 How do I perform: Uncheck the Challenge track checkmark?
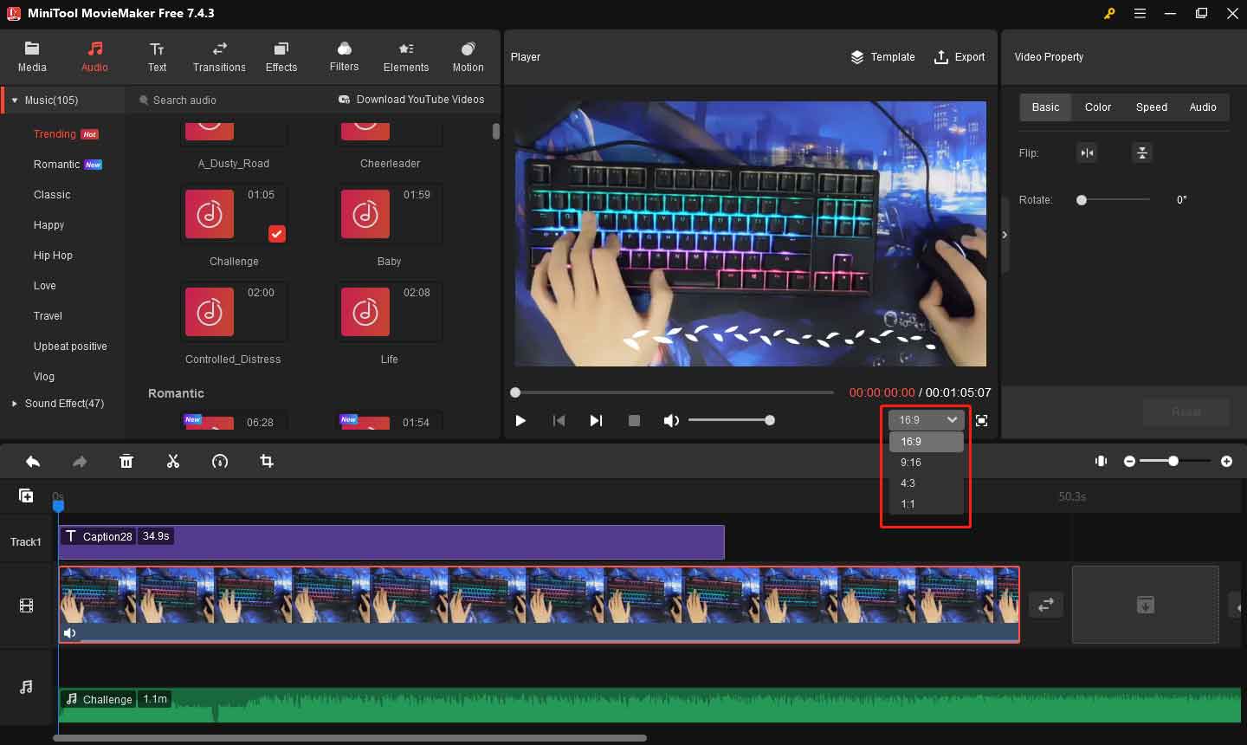tap(276, 234)
